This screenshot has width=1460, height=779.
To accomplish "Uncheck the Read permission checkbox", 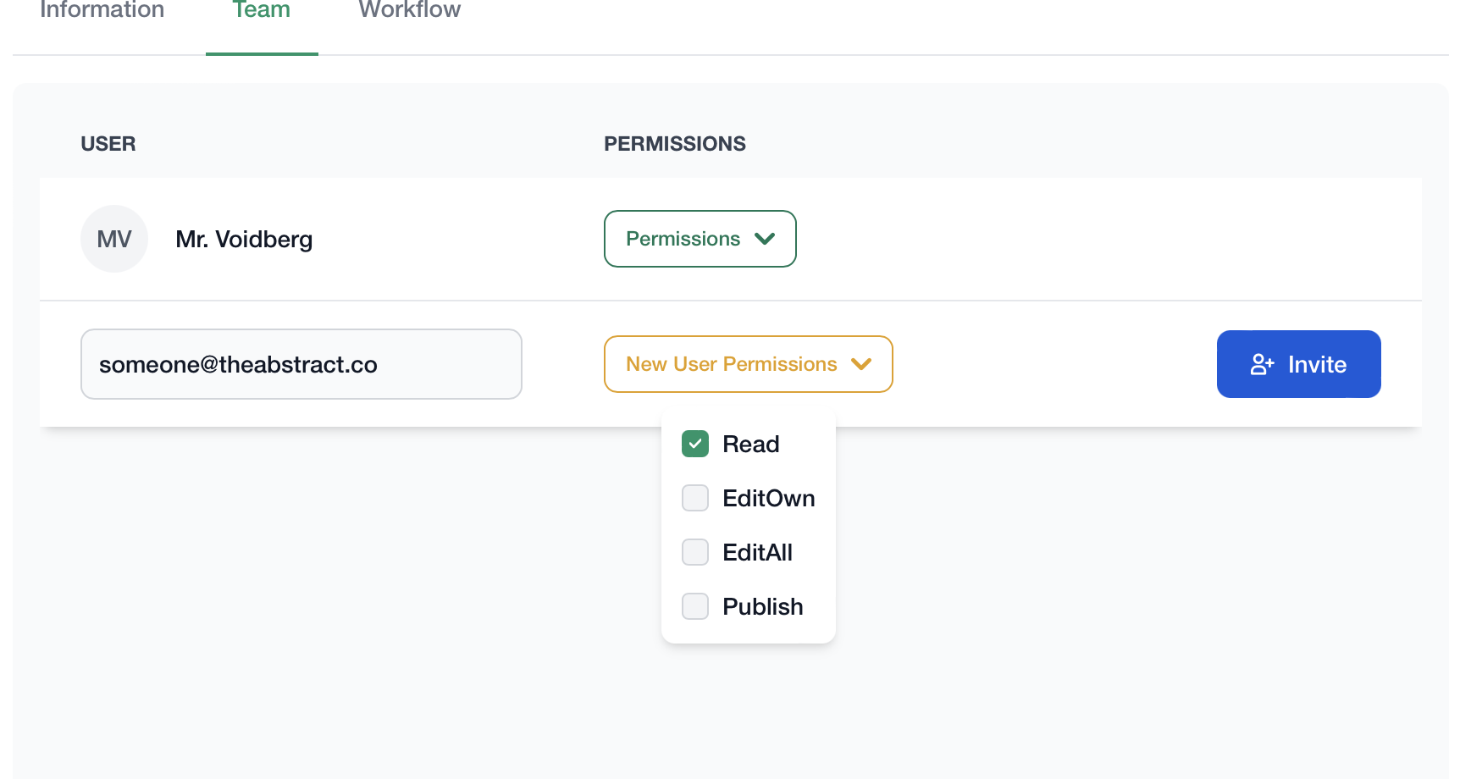I will [695, 444].
